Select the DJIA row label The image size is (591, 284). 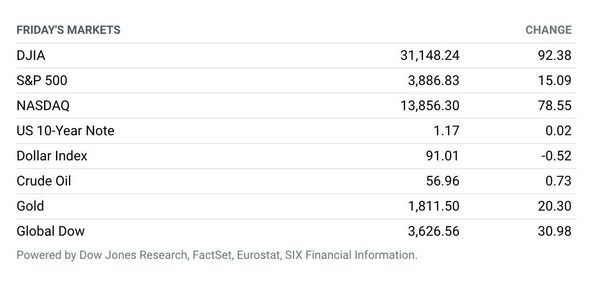click(31, 56)
